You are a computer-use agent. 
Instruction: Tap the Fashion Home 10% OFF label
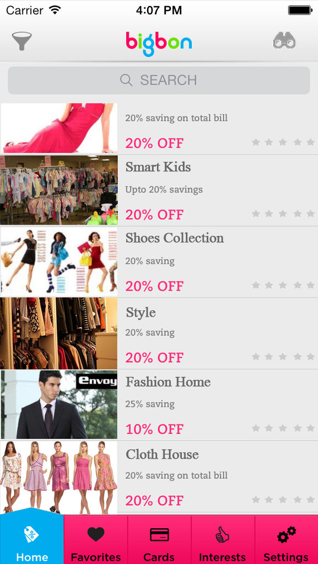pos(154,429)
